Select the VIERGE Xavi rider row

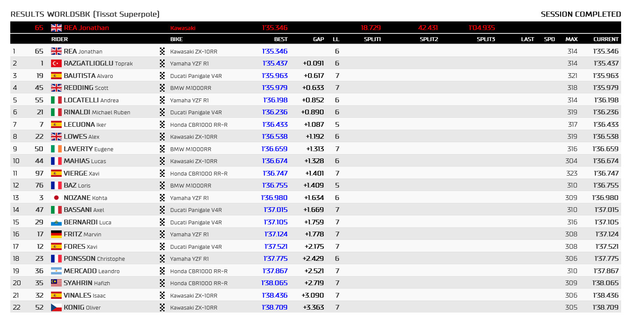pos(315,173)
